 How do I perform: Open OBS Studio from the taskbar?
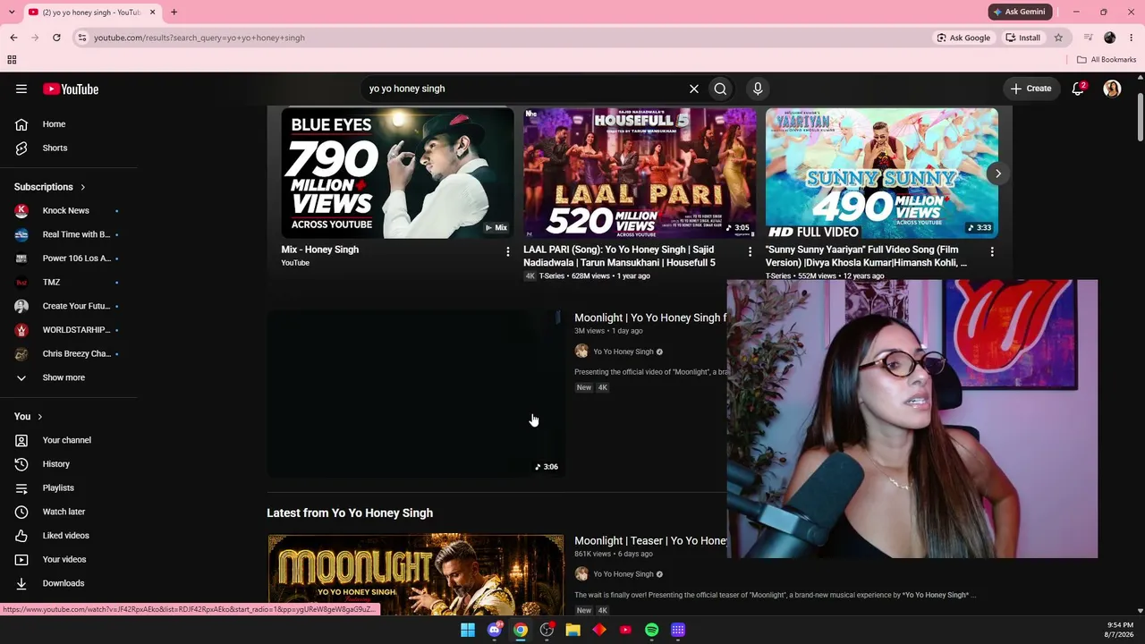[x=547, y=630]
